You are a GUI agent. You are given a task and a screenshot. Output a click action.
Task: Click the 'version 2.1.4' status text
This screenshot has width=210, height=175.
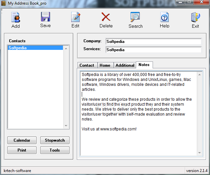tap(197, 171)
